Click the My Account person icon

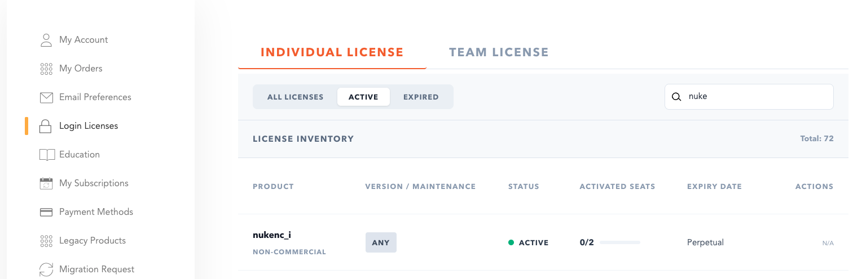46,40
